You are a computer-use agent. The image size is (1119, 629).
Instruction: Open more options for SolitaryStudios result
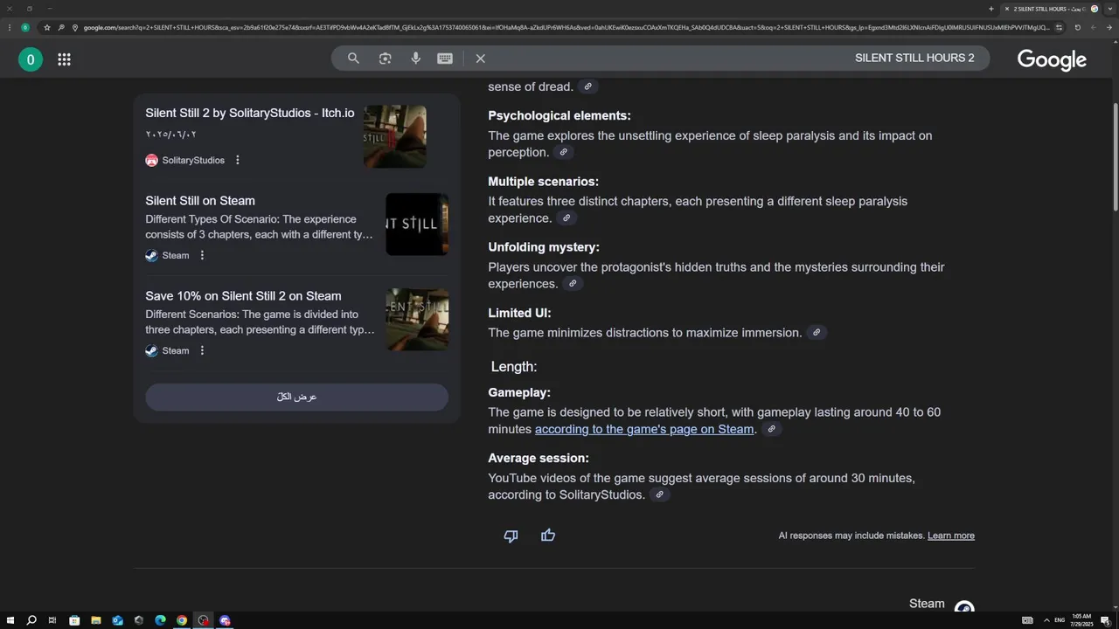[x=238, y=160]
